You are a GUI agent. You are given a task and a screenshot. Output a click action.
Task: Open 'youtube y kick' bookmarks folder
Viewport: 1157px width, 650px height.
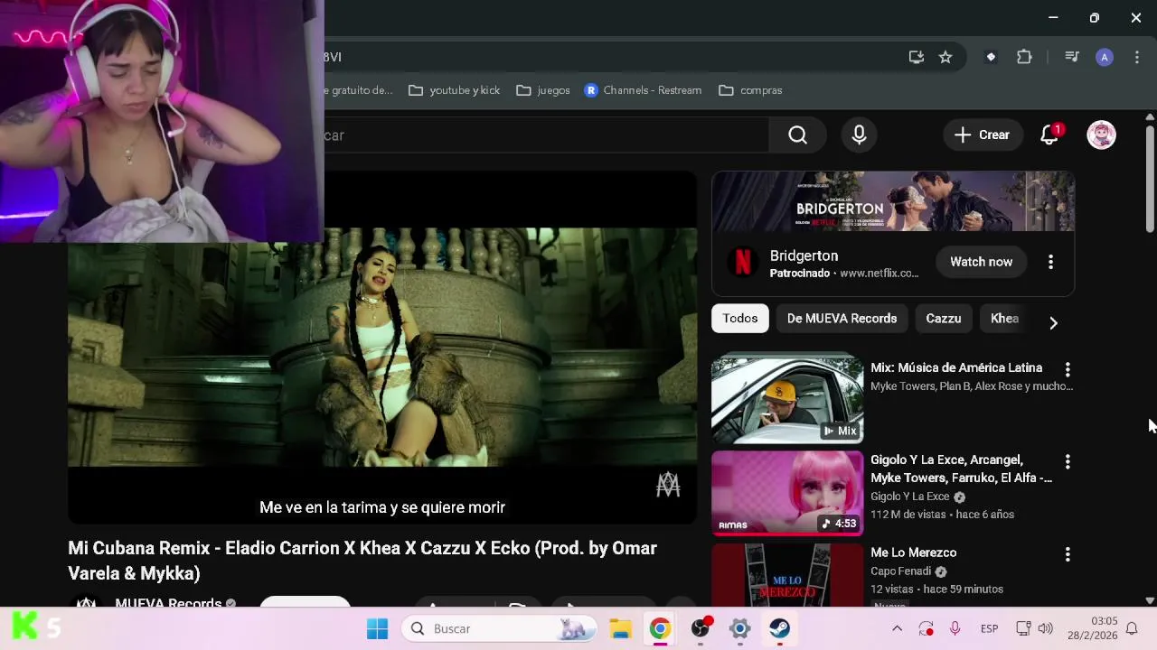(454, 90)
